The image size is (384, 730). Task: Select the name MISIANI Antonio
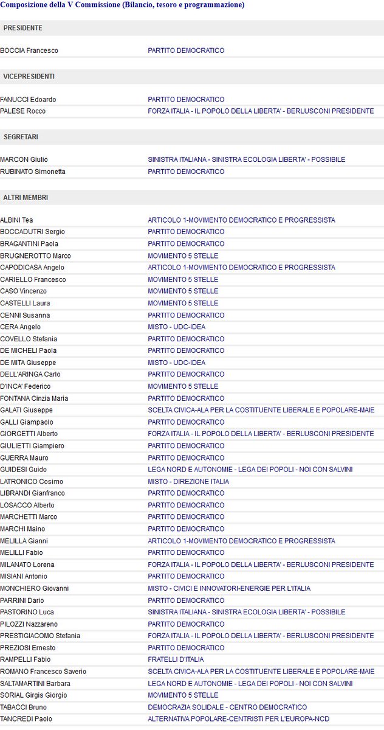24,576
